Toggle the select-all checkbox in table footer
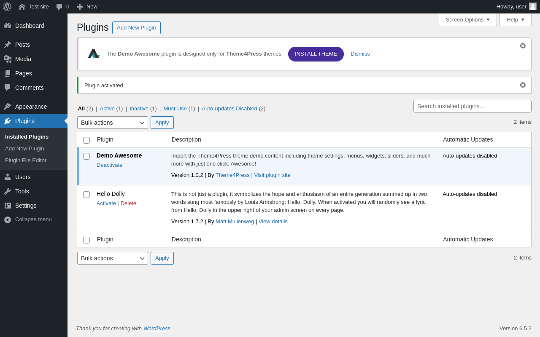 [x=86, y=240]
